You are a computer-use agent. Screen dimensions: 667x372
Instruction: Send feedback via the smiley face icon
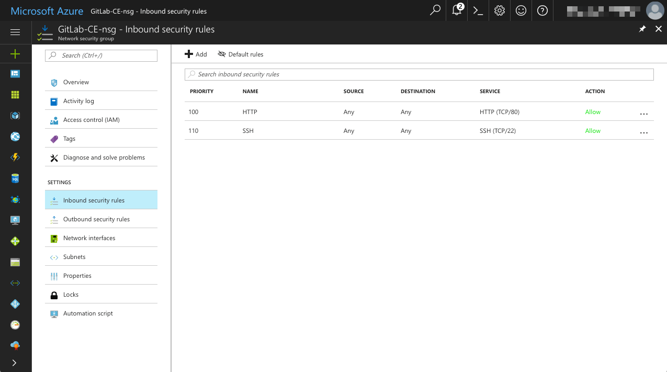pyautogui.click(x=521, y=10)
